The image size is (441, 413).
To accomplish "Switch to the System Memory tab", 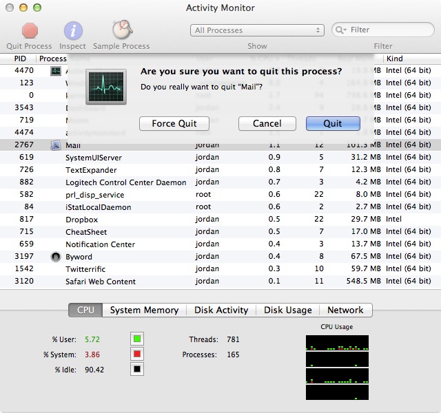I will [x=144, y=310].
